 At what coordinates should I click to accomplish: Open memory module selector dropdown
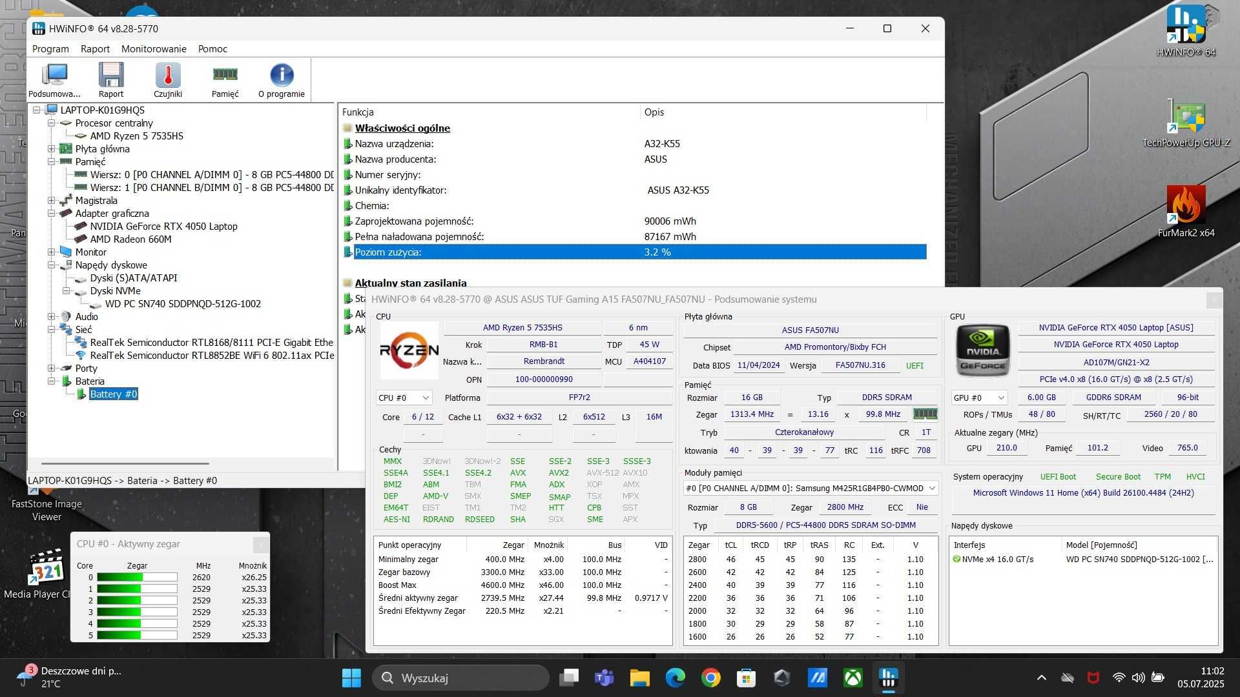[x=811, y=489]
